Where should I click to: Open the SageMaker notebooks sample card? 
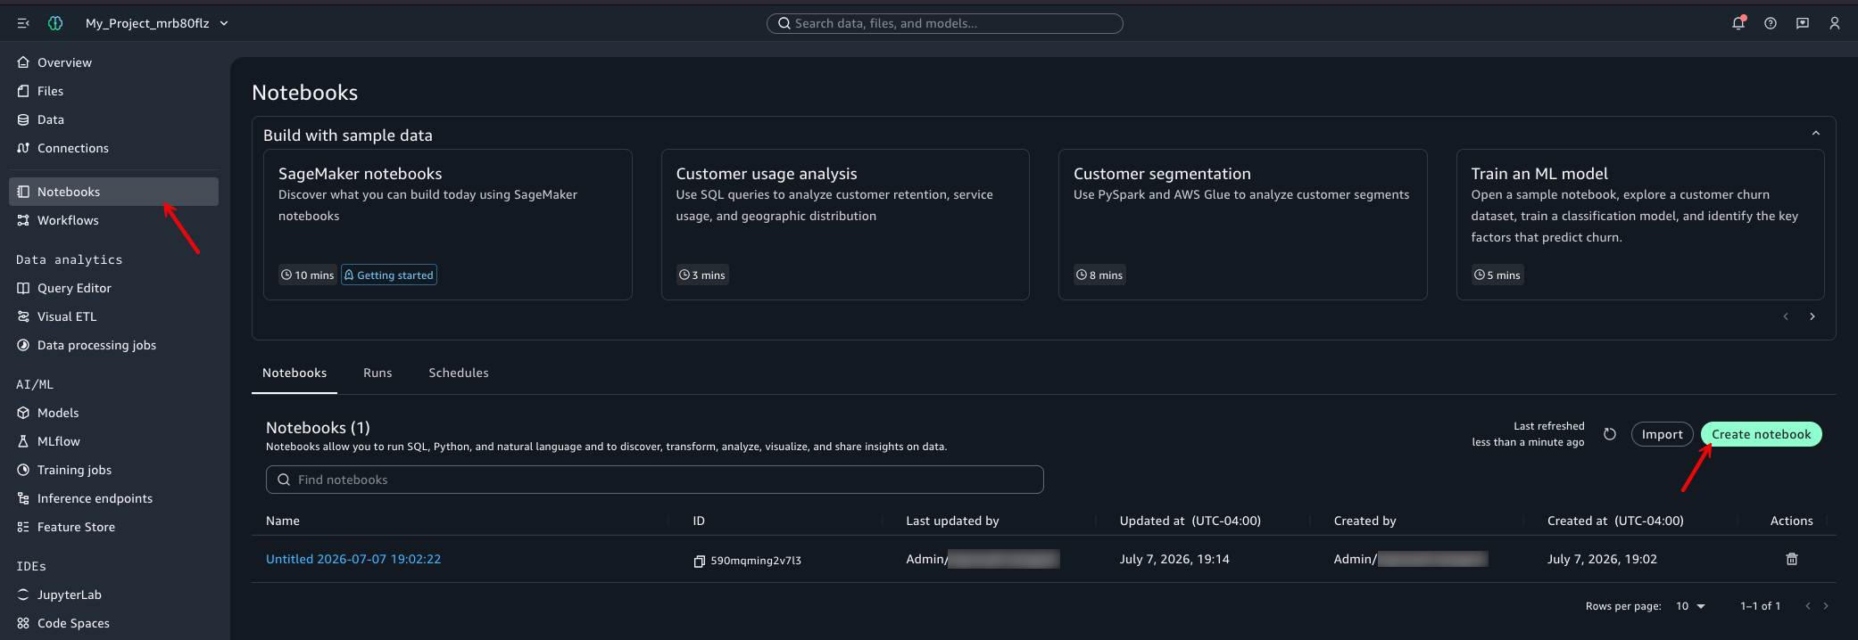[x=447, y=225]
